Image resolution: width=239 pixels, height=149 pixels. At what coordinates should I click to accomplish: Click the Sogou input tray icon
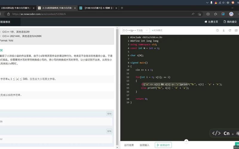(x=233, y=3)
